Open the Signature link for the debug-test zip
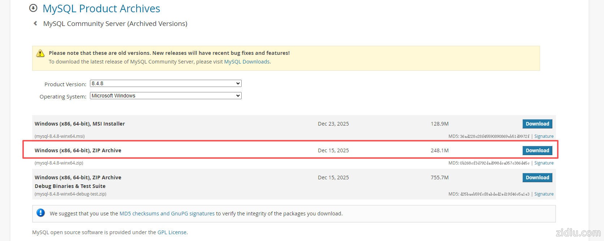This screenshot has width=604, height=241. [544, 194]
